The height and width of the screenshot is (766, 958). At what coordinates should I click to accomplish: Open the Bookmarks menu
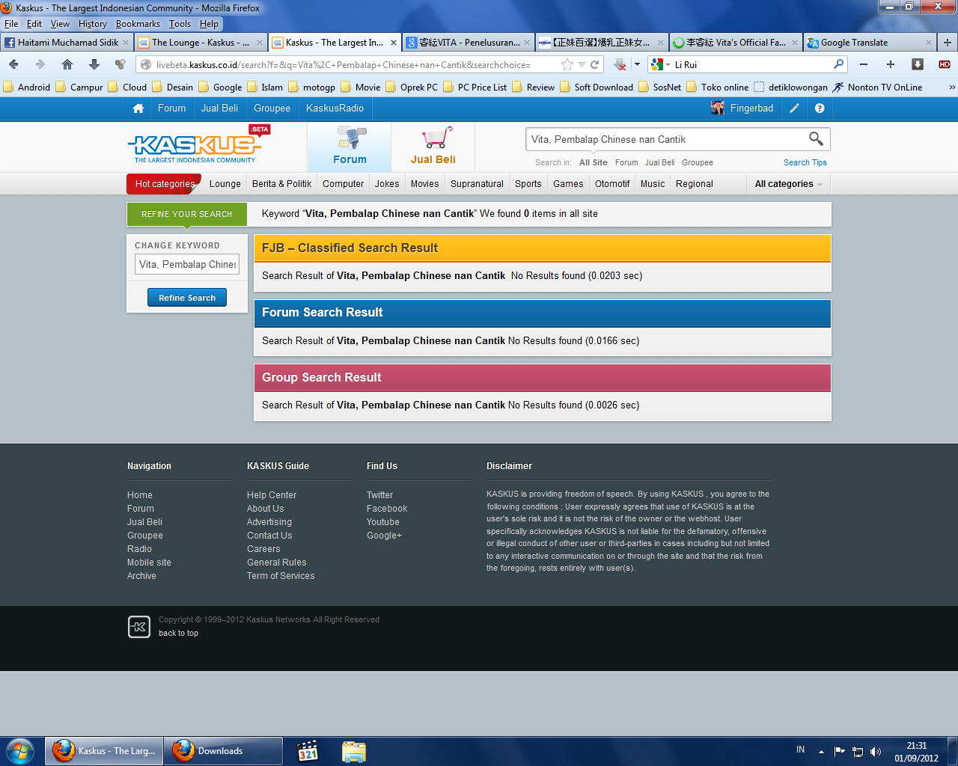click(x=138, y=24)
